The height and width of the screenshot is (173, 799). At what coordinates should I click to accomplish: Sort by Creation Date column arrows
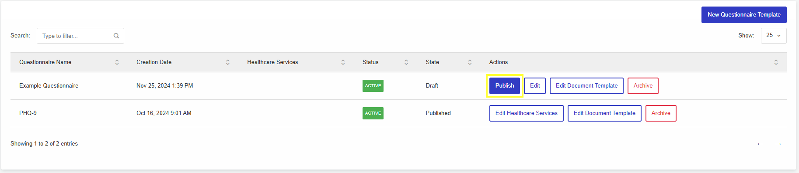228,62
